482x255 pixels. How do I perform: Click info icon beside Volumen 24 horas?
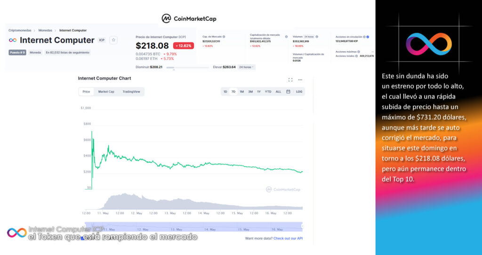pos(318,37)
